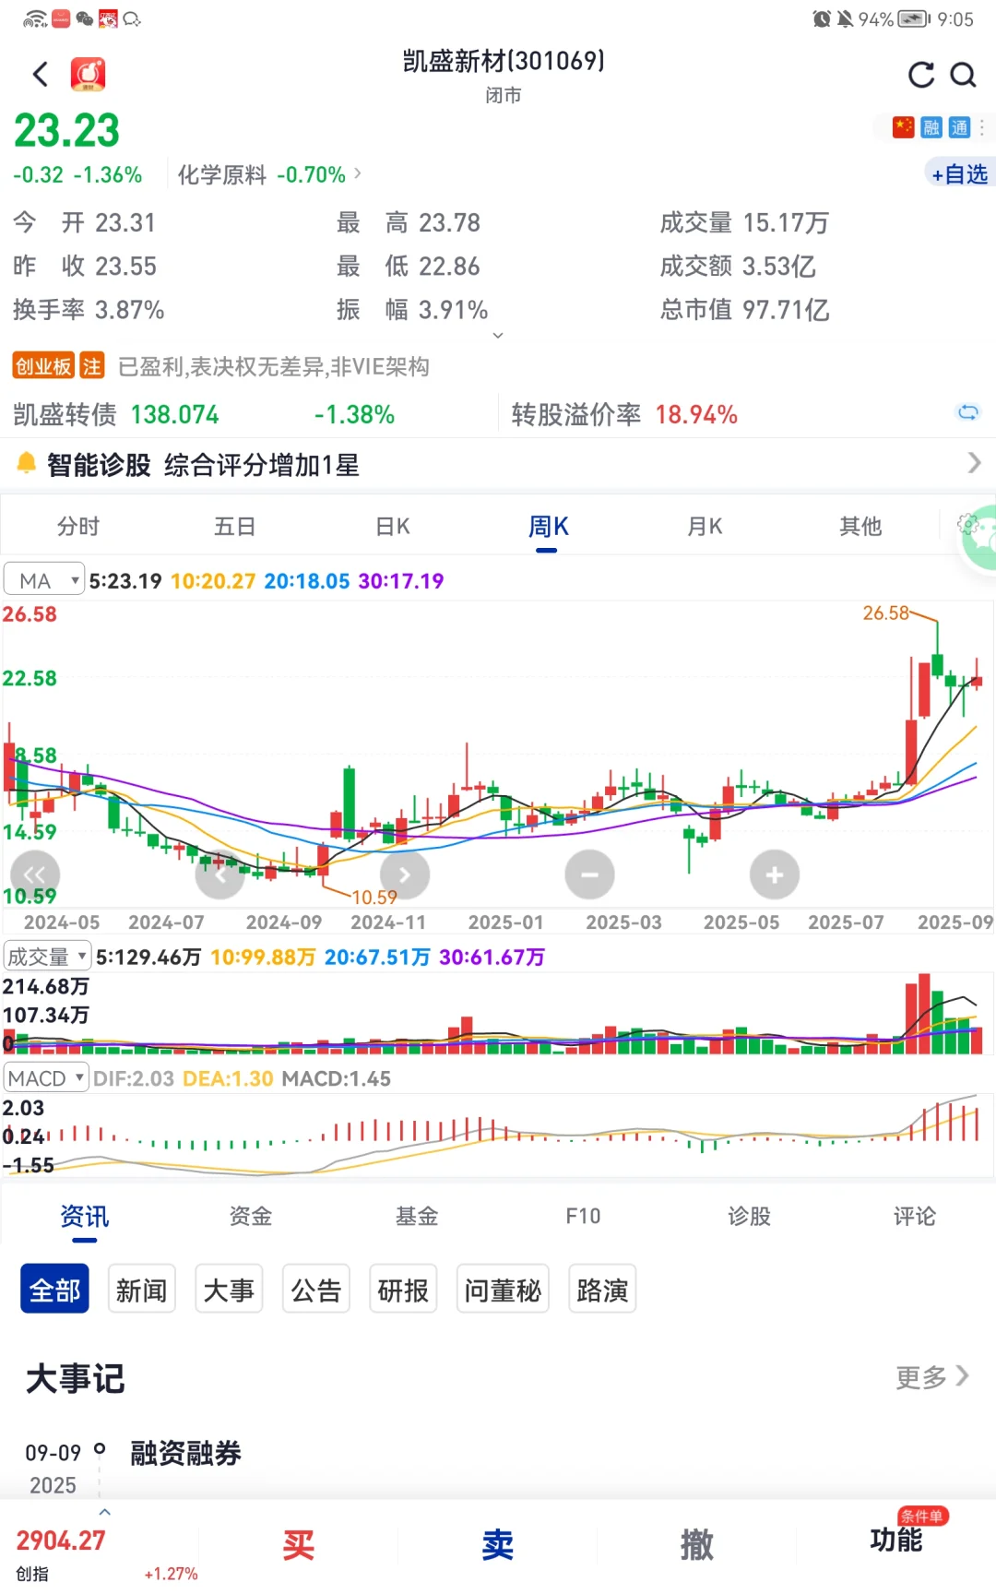Expand the index bar up arrow
The height and width of the screenshot is (1594, 996).
tap(105, 1512)
